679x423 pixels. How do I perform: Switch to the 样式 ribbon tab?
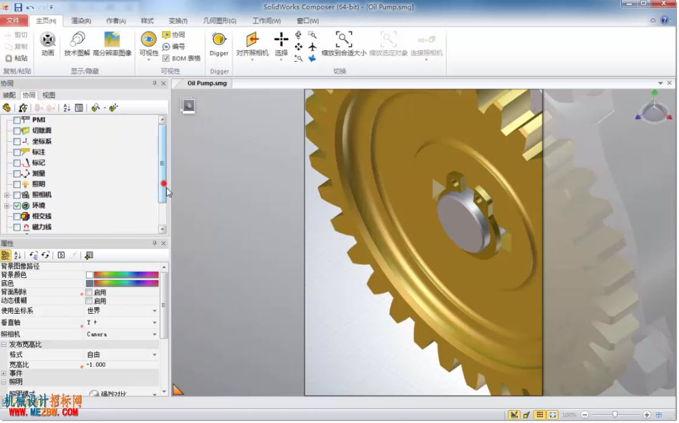pyautogui.click(x=147, y=21)
